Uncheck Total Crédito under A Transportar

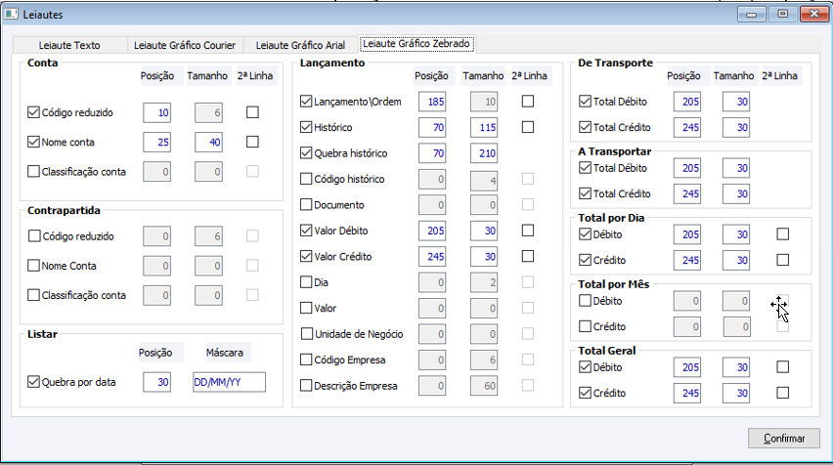tap(586, 193)
